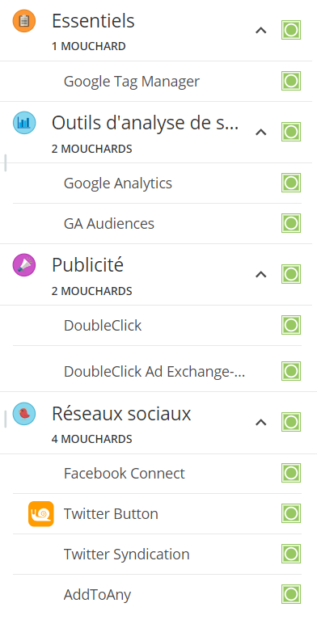Toggle blocking for Google Tag Manager

(x=291, y=81)
